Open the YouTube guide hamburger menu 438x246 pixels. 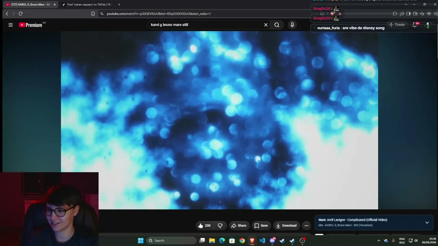coord(11,25)
